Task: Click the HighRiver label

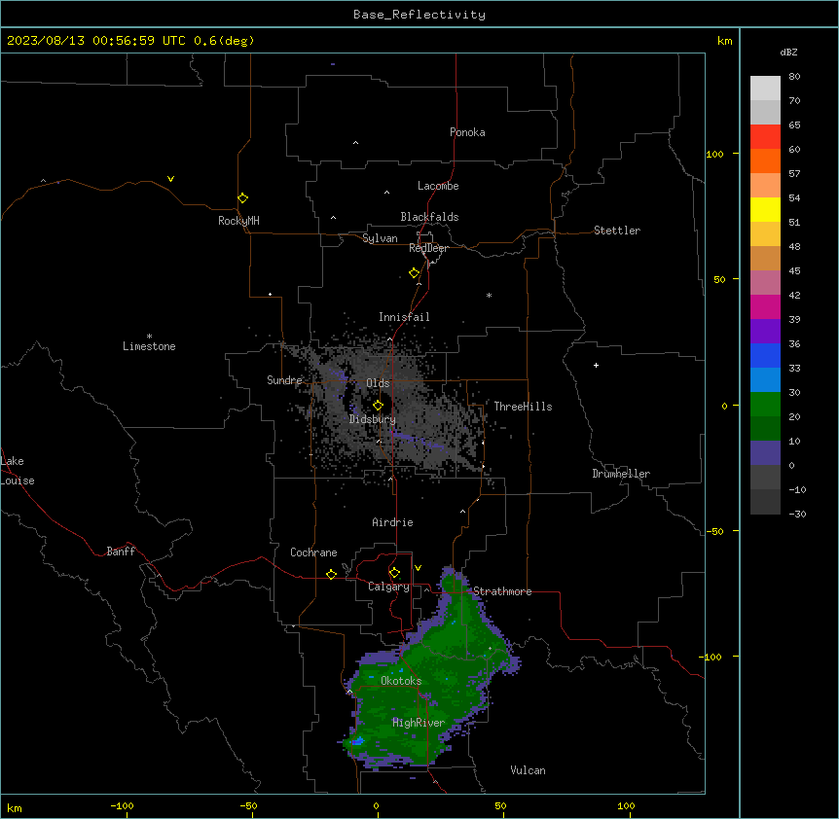Action: point(419,723)
